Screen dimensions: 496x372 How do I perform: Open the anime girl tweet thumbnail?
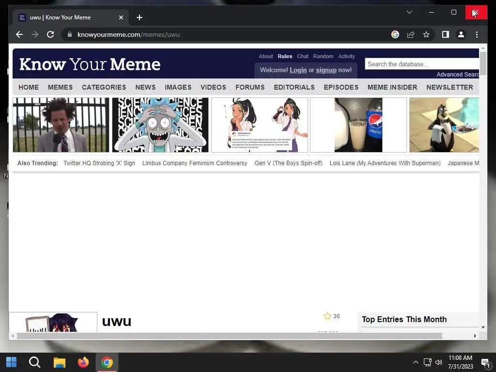pyautogui.click(x=260, y=125)
